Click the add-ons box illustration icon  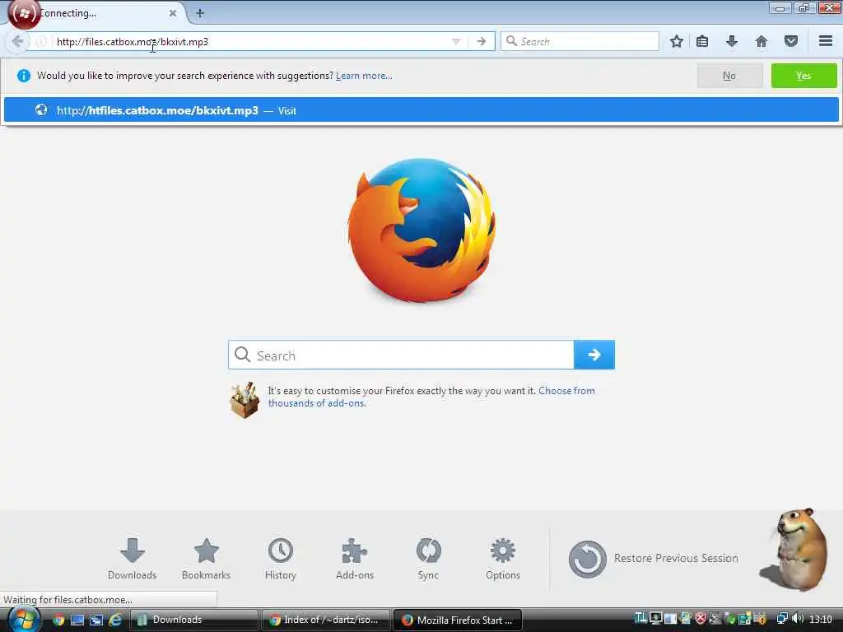(245, 400)
